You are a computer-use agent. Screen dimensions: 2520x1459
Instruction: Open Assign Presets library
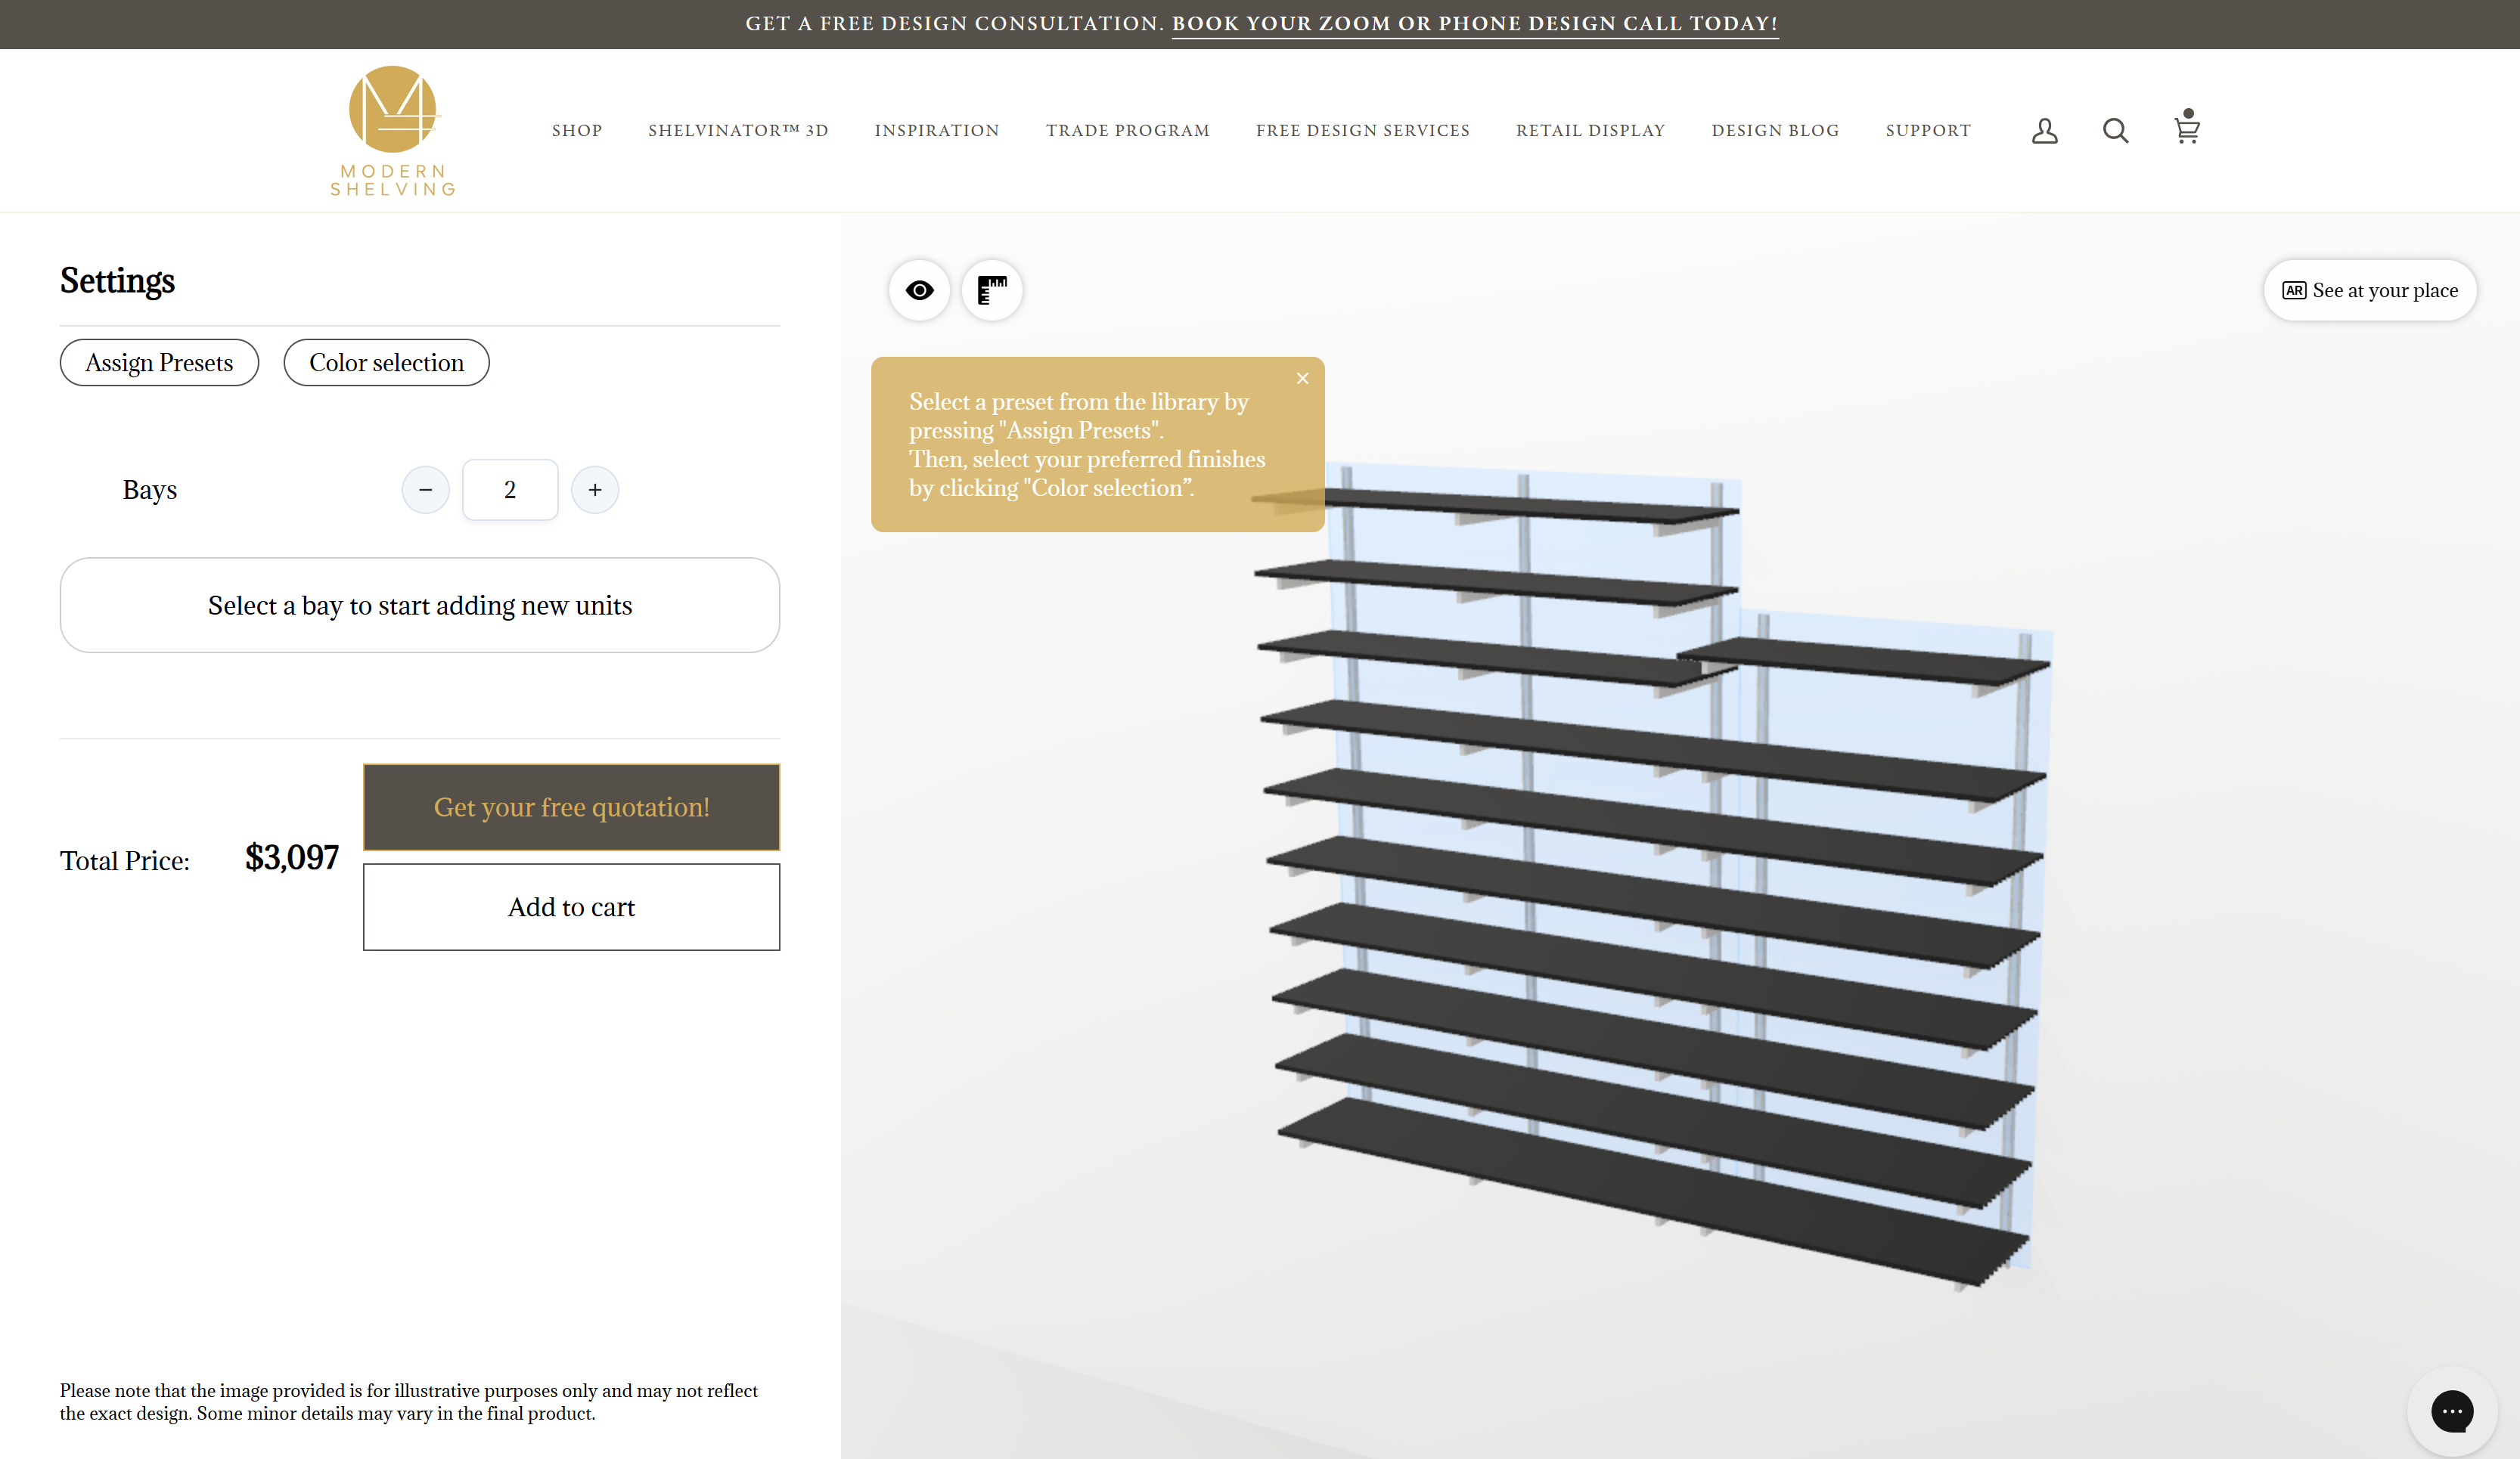coord(159,363)
